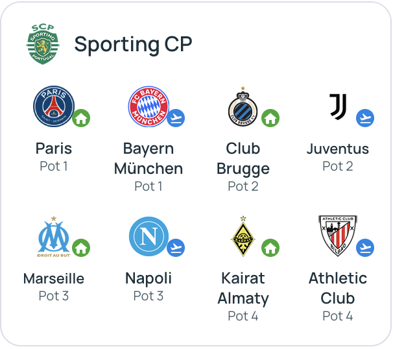Image resolution: width=393 pixels, height=349 pixels.
Task: Open the Juventus team name link
Action: 338,149
